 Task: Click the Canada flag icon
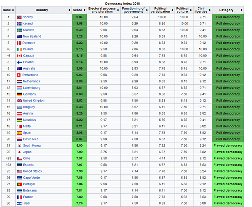19,56
